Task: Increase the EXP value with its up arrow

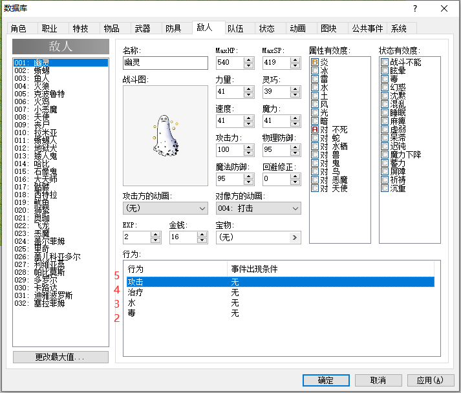Action: tap(156, 235)
